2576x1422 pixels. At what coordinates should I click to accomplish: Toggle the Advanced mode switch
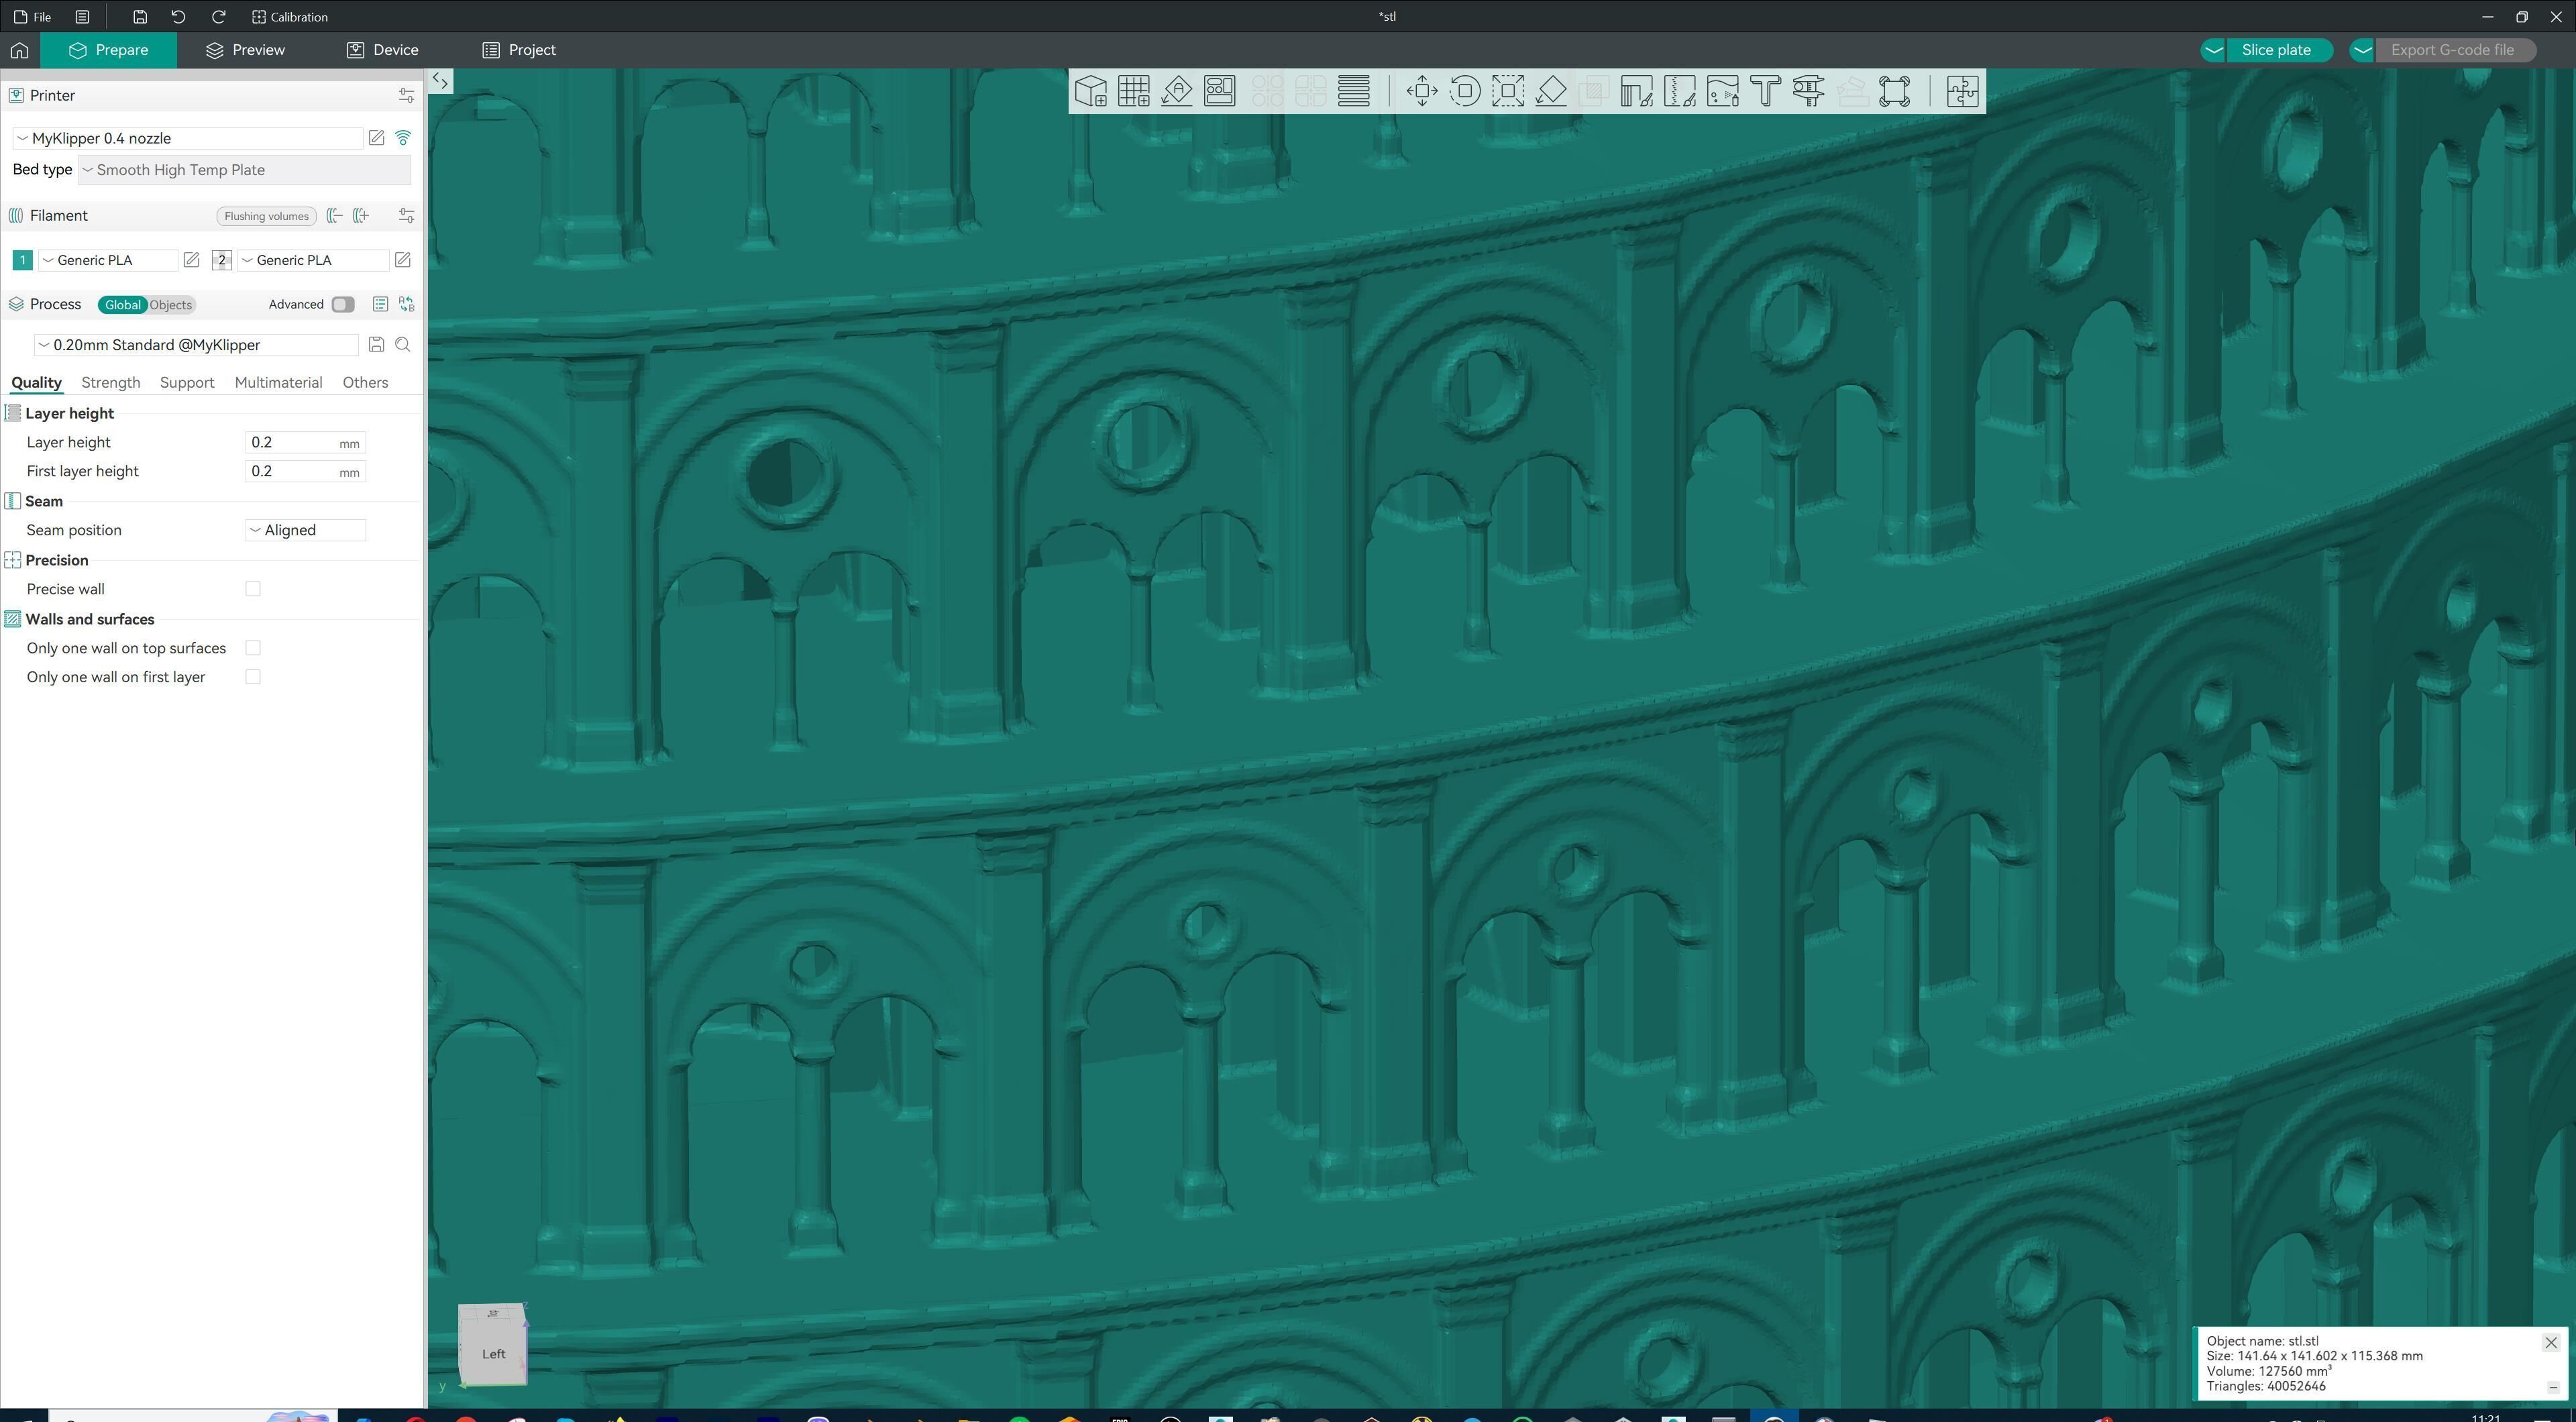pos(343,304)
